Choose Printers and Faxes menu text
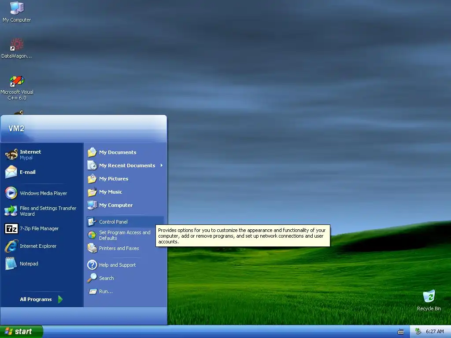 click(119, 248)
